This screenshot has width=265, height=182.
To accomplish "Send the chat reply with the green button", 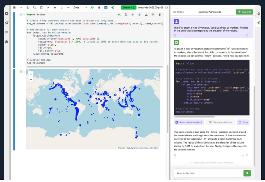I will [247, 173].
